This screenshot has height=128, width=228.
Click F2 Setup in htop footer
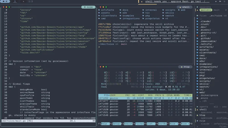[x=115, y=124]
